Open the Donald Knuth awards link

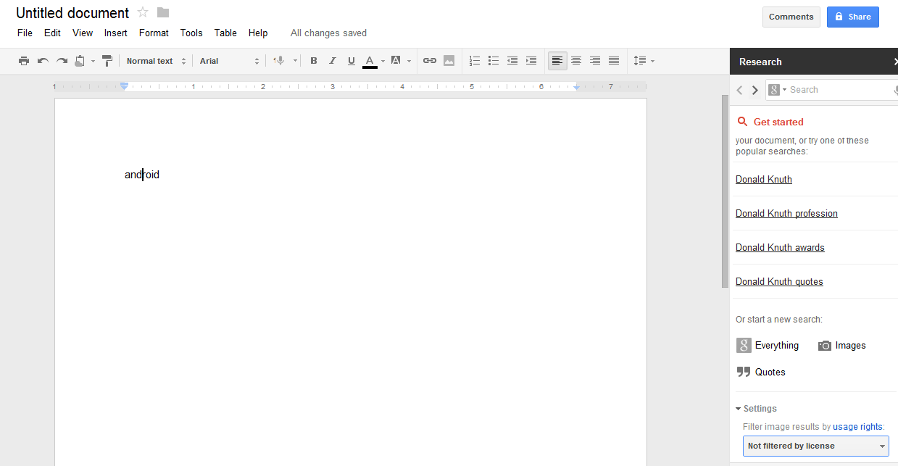click(780, 247)
